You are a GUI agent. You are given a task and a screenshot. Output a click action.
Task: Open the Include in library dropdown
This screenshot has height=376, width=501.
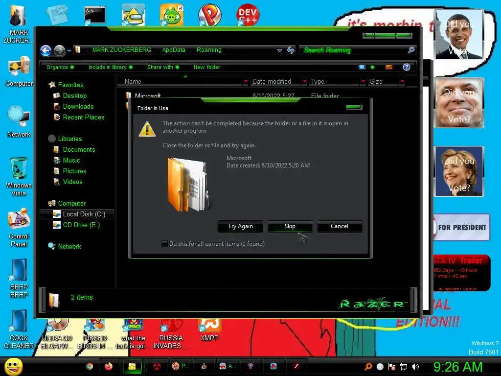(x=111, y=67)
